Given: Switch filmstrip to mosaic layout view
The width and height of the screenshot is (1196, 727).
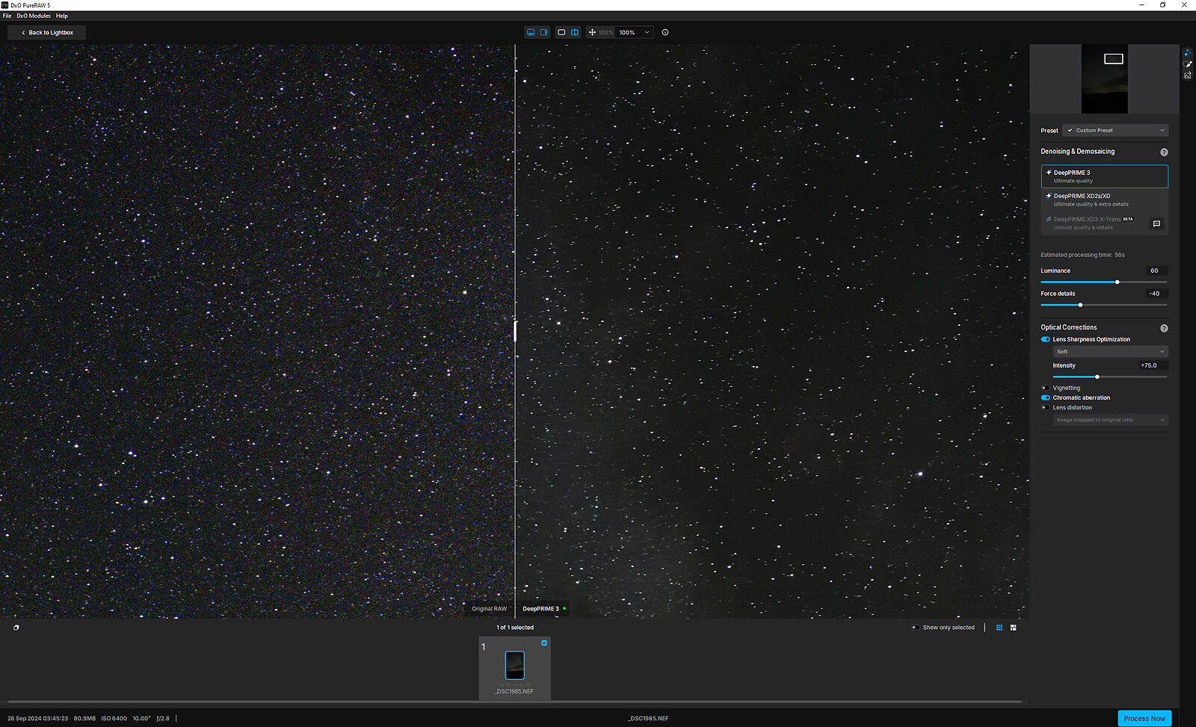Looking at the screenshot, I should [1014, 628].
